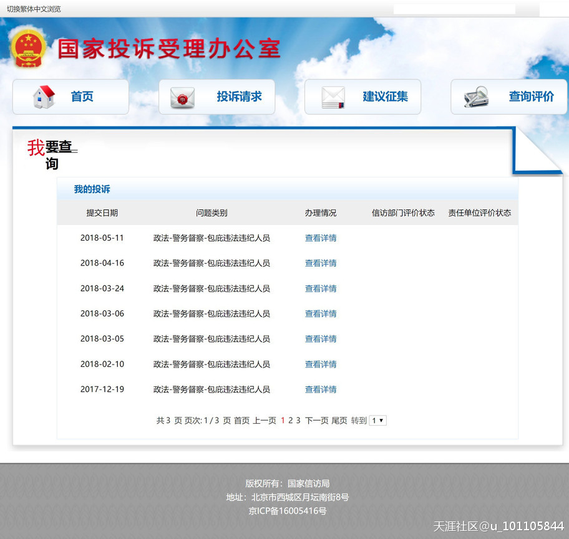Click the house icon beside 首页
The height and width of the screenshot is (539, 569).
(44, 97)
